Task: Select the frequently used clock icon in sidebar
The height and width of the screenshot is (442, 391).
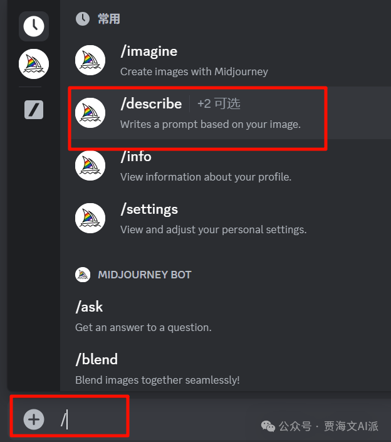Action: click(34, 26)
